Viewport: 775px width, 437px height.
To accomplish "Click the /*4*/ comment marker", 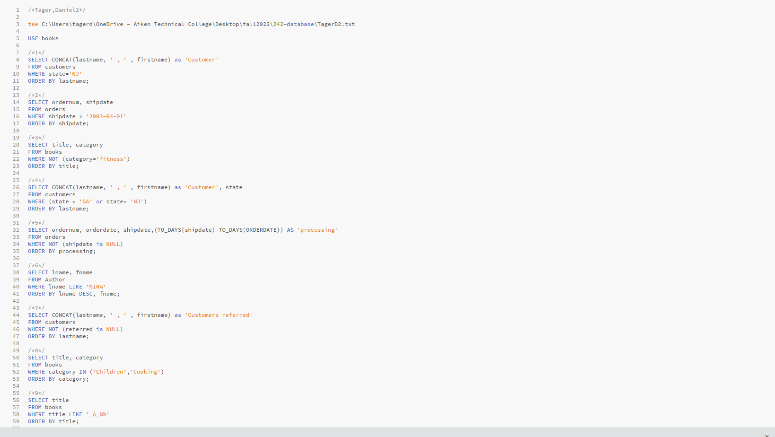I will 36,180.
